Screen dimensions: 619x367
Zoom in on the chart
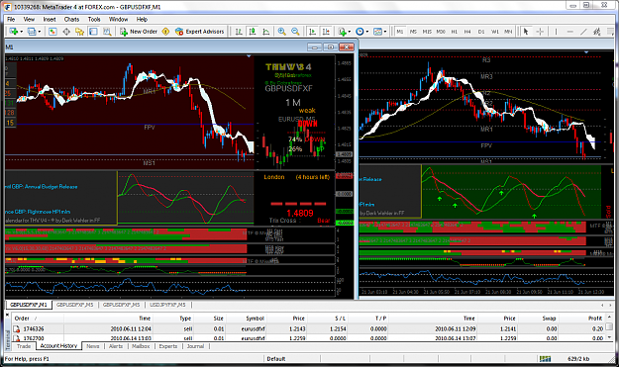[x=282, y=32]
